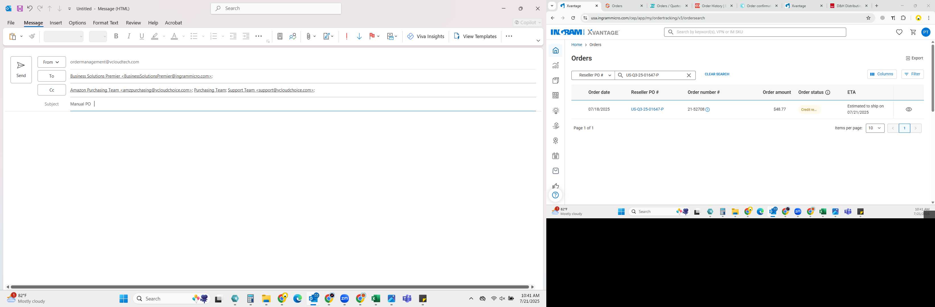Click the horizontal scrollbar in message body
The image size is (935, 307).
pos(269,287)
